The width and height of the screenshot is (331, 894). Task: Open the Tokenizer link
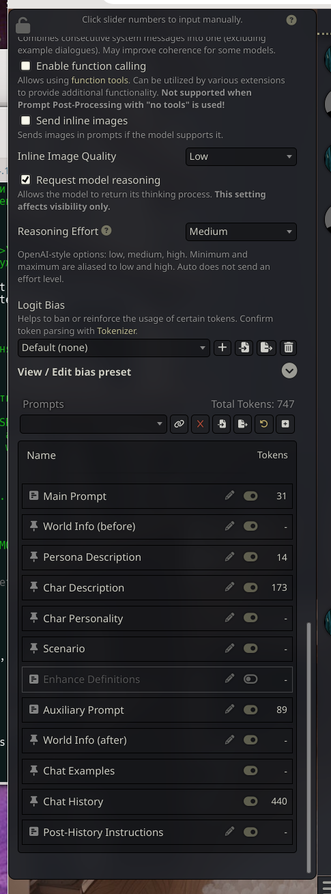pos(116,331)
